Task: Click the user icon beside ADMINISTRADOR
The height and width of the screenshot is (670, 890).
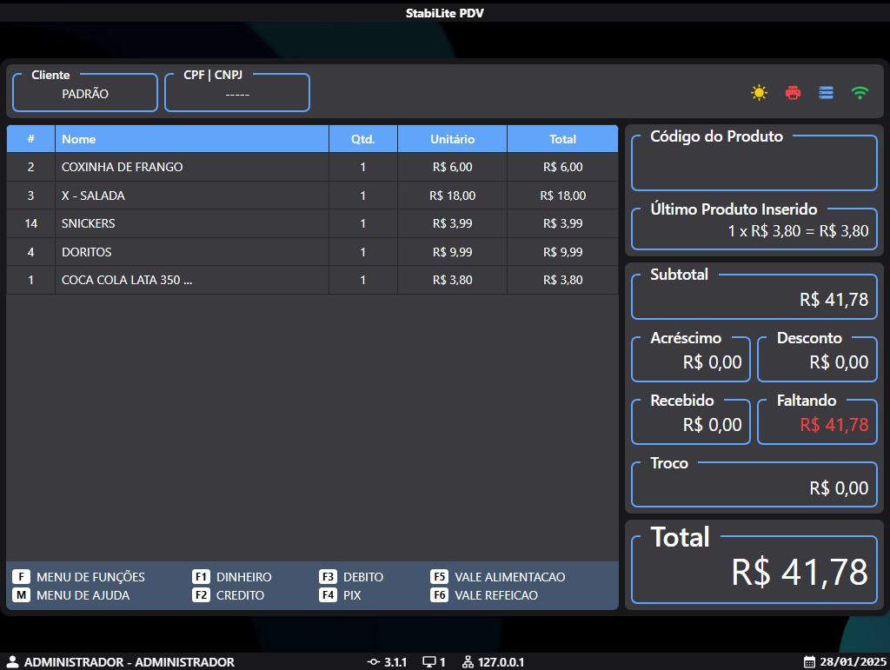Action: click(13, 662)
